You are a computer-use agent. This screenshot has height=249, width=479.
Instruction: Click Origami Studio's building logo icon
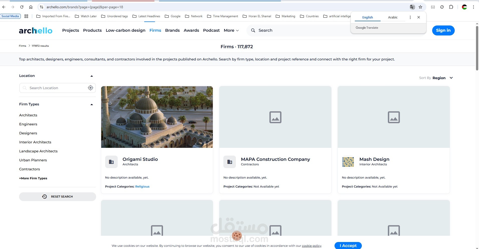(111, 162)
